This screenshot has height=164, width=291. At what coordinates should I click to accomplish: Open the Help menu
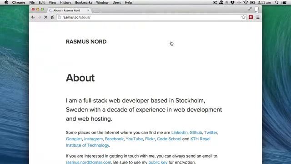click(x=128, y=2)
